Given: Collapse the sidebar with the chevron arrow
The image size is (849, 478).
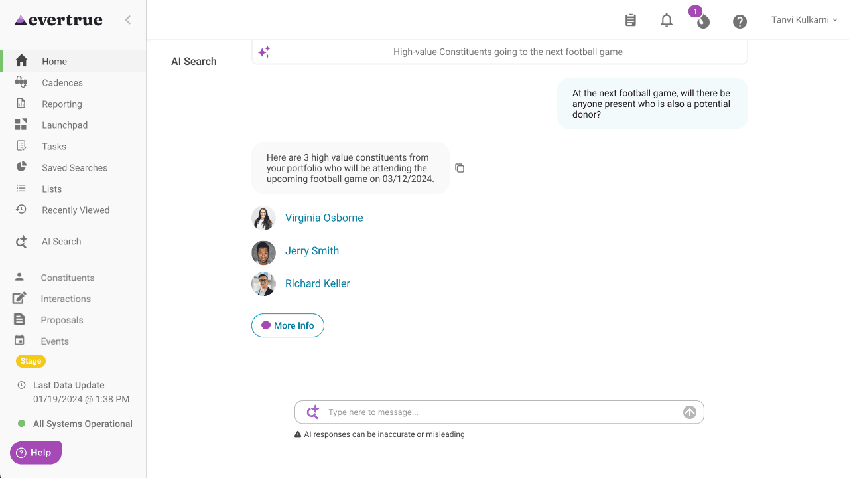Looking at the screenshot, I should pos(128,20).
